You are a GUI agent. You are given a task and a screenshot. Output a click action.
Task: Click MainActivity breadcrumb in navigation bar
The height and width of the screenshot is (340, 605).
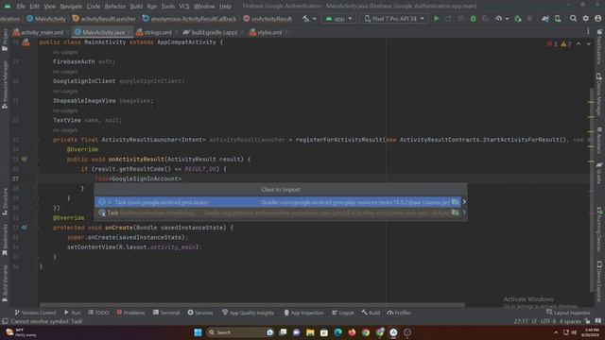click(46, 19)
